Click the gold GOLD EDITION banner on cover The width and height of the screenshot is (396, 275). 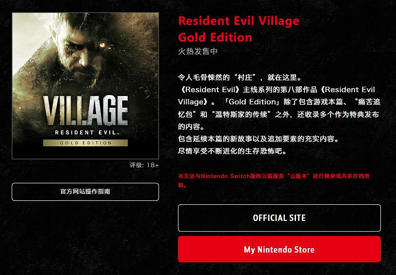point(85,143)
